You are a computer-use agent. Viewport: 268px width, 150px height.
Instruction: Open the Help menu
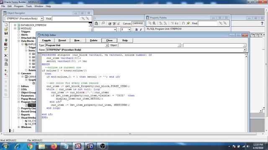(49, 6)
